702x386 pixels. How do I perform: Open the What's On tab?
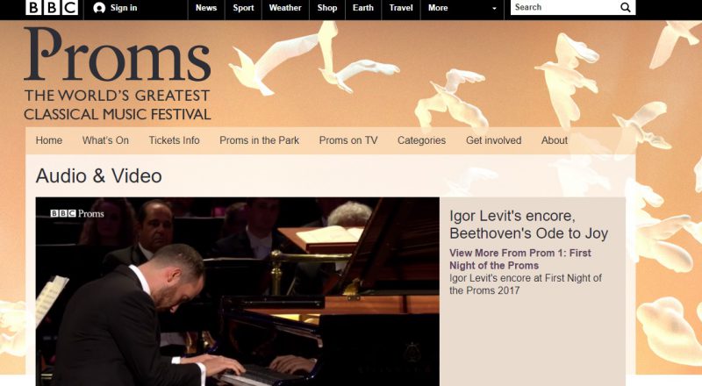pyautogui.click(x=105, y=140)
